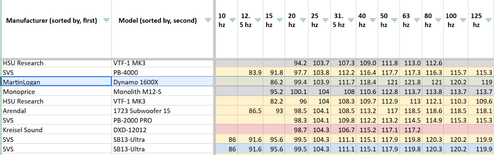The width and height of the screenshot is (494, 155).
Task: Select Monolith M12-S value 95.2 at 15 hz
Action: click(x=274, y=91)
